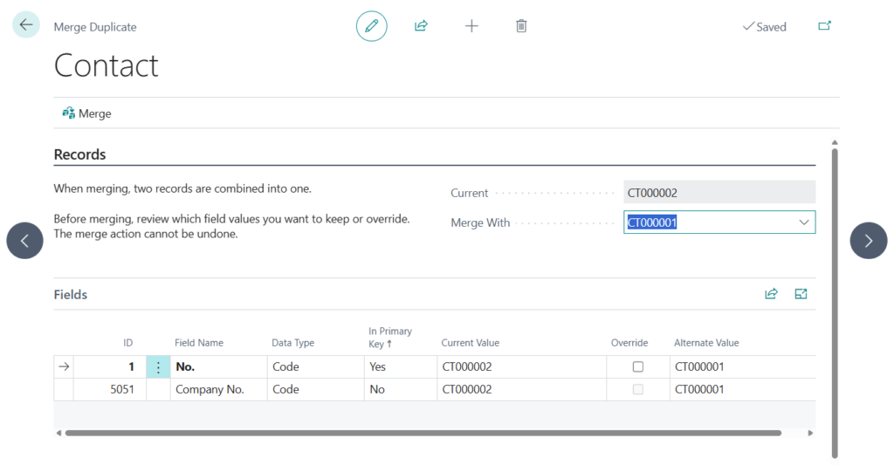Click the pencil edit icon

tap(371, 26)
